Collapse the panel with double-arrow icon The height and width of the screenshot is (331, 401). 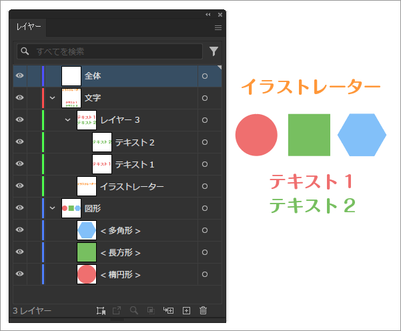(208, 15)
